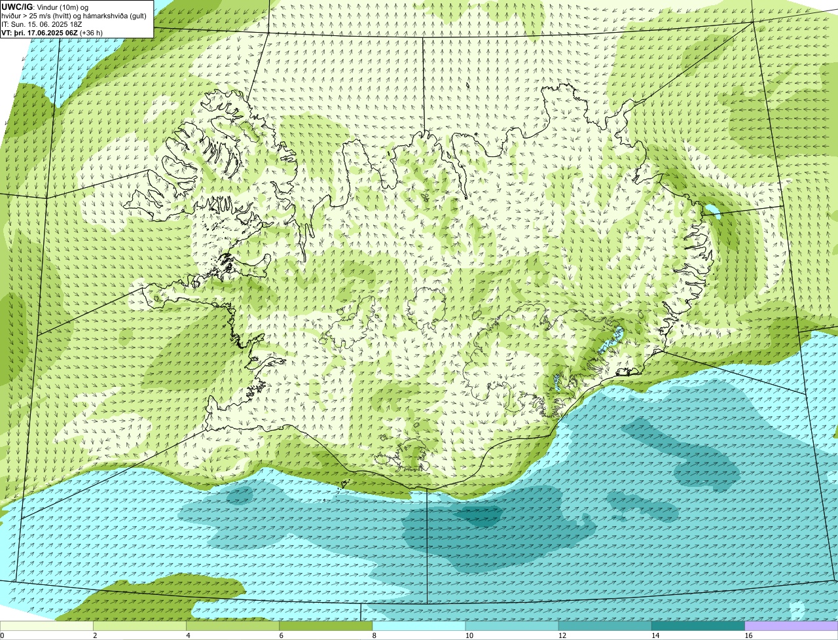838x640 pixels.
Task: Click the legend tick label "8"
Action: [374, 635]
